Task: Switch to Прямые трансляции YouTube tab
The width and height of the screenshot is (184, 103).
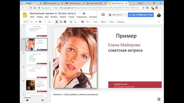Action: (x=75, y=3)
